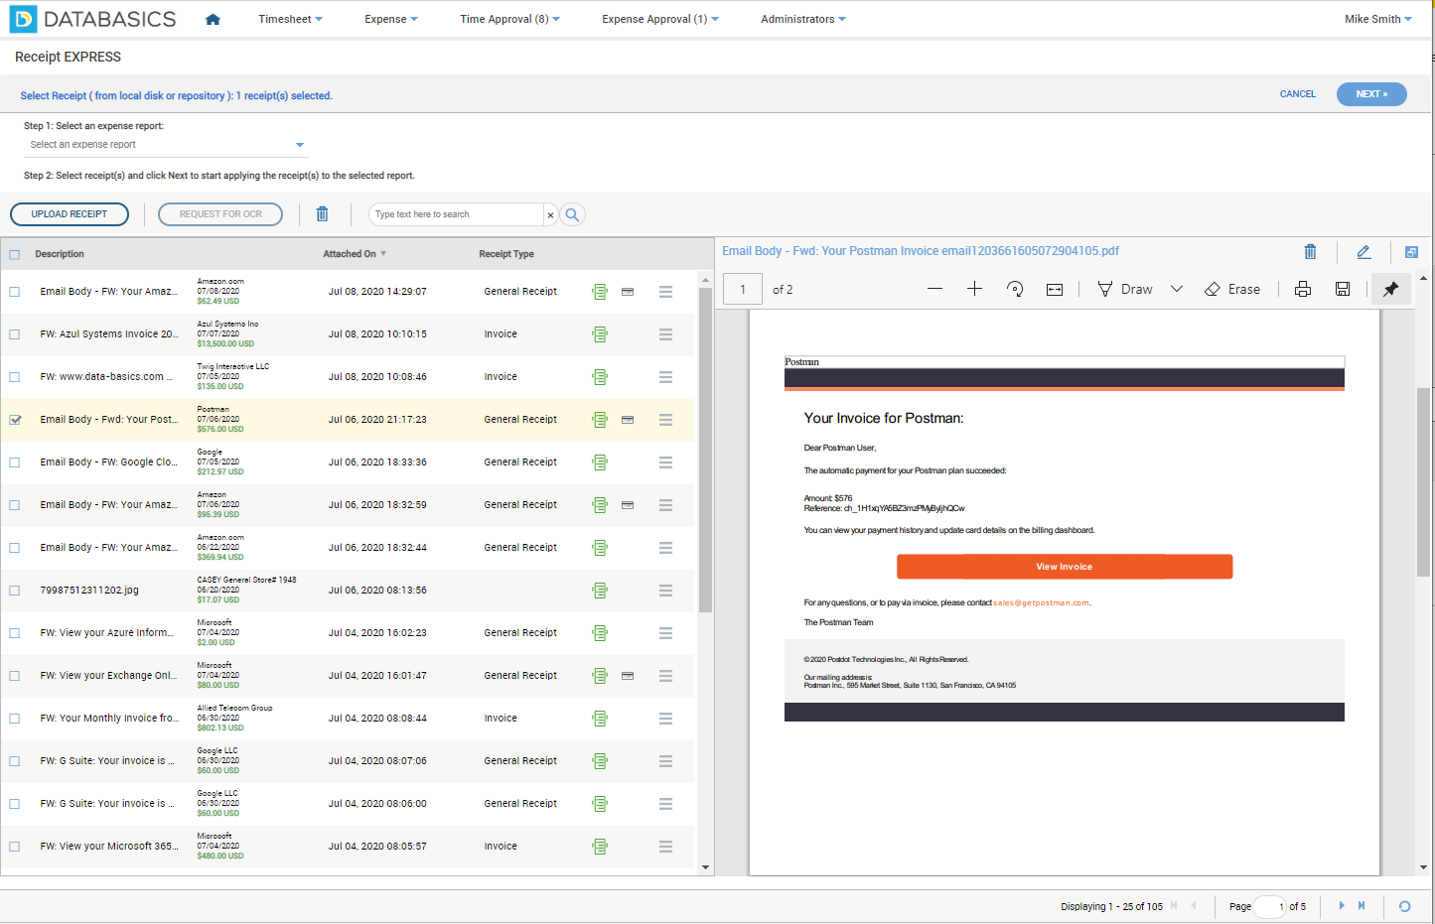
Task: Open the Select an expense report dropdown
Action: [x=166, y=145]
